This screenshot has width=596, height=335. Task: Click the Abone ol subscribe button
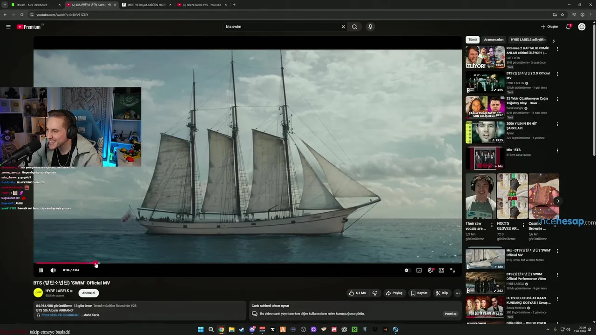pos(88,293)
